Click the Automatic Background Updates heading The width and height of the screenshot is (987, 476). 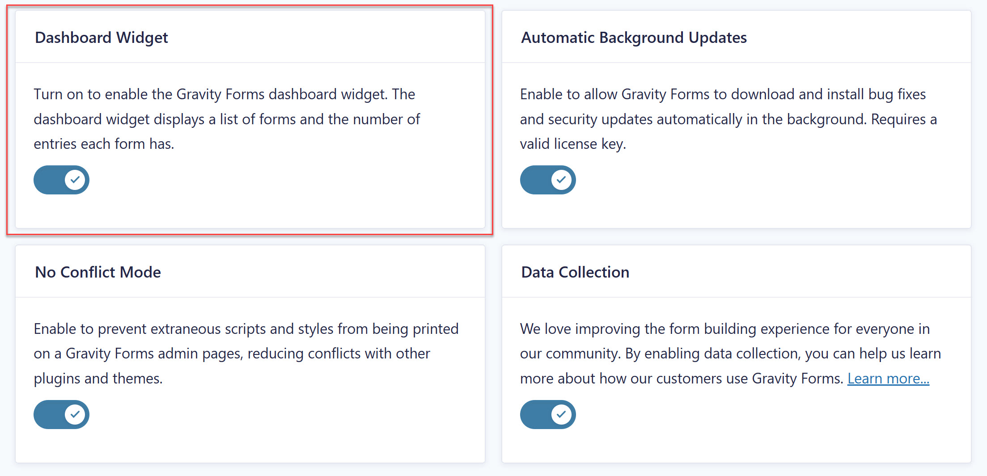[x=634, y=38]
